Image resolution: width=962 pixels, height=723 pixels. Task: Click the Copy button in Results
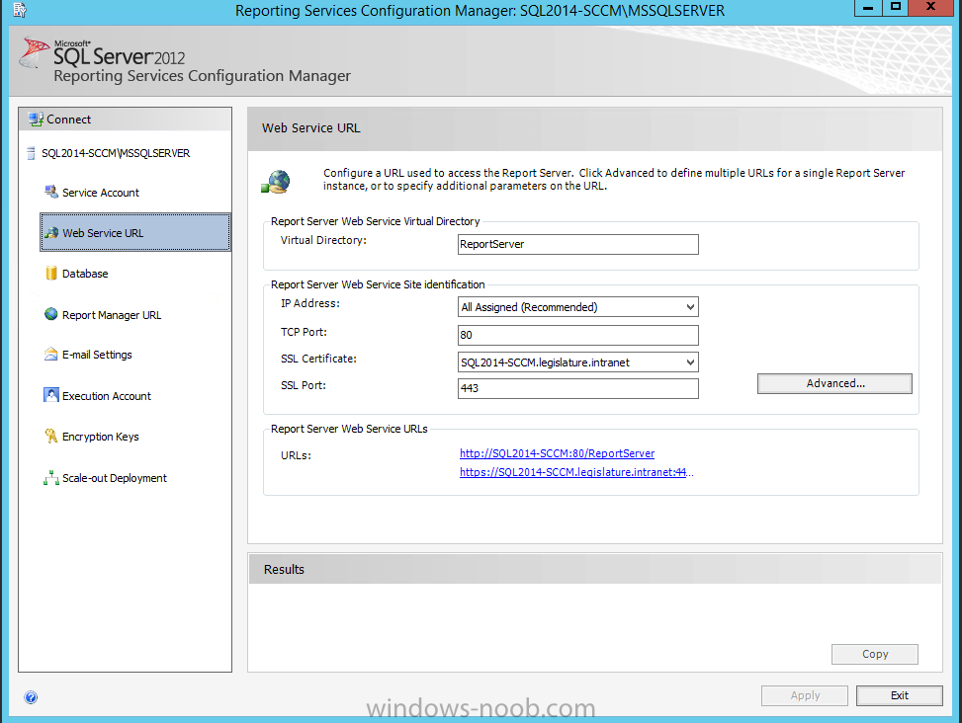tap(875, 655)
